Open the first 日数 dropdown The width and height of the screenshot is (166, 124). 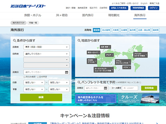[x=34, y=82]
